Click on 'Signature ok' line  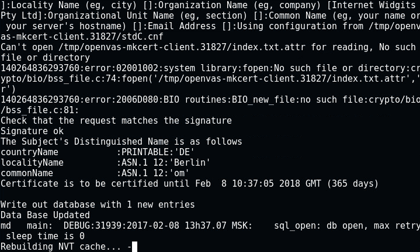pos(32,131)
